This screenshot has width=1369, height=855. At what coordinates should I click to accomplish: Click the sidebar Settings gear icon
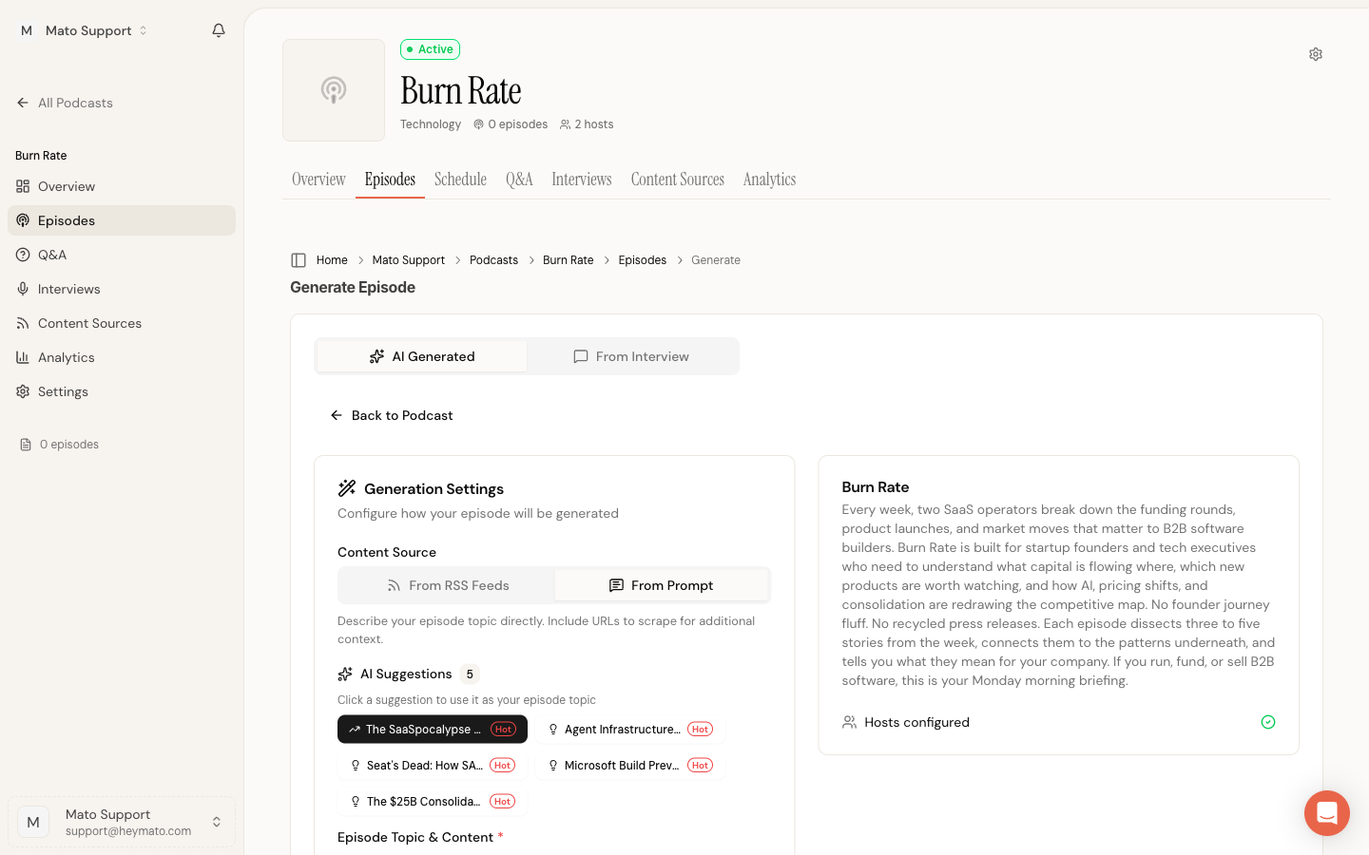point(23,391)
